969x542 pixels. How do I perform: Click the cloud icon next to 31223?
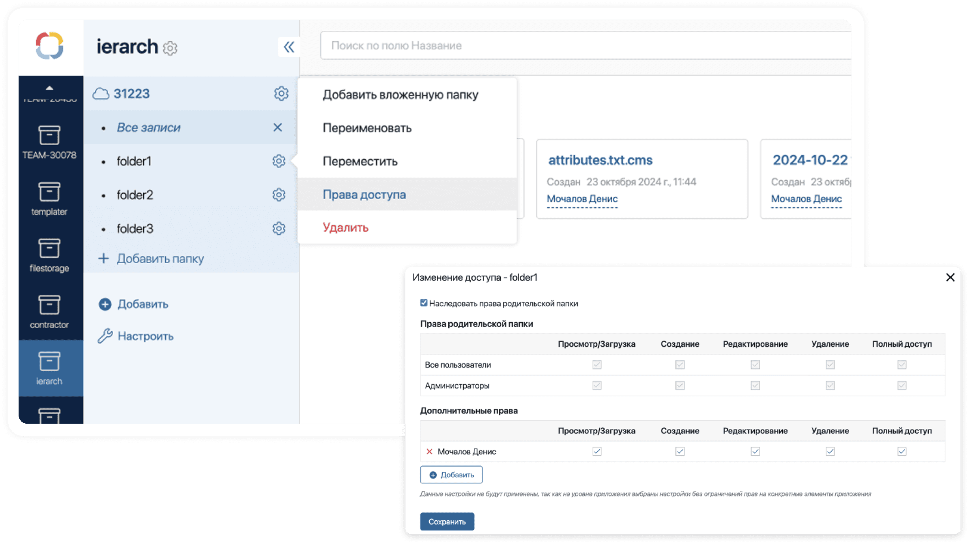102,93
